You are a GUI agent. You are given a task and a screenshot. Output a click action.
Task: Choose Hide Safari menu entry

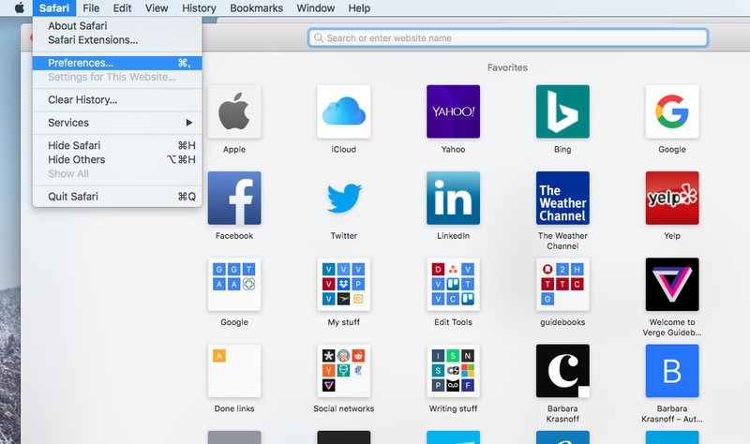(117, 145)
